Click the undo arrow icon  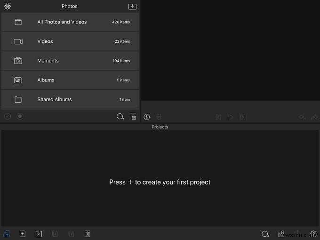(302, 117)
